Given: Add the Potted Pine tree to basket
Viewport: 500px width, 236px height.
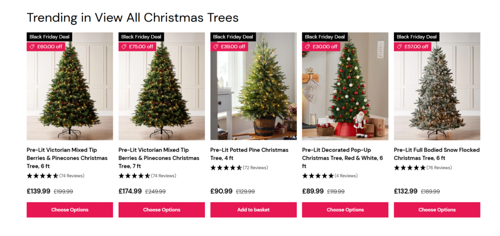Looking at the screenshot, I should coord(253,210).
